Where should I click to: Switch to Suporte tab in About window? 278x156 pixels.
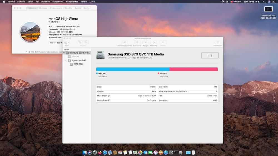pos(78,8)
